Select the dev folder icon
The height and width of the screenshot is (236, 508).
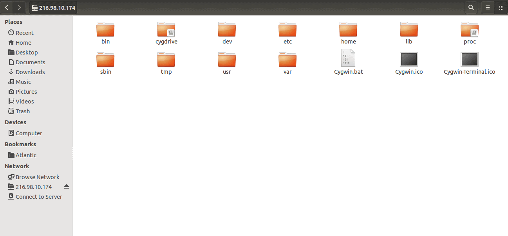227,29
